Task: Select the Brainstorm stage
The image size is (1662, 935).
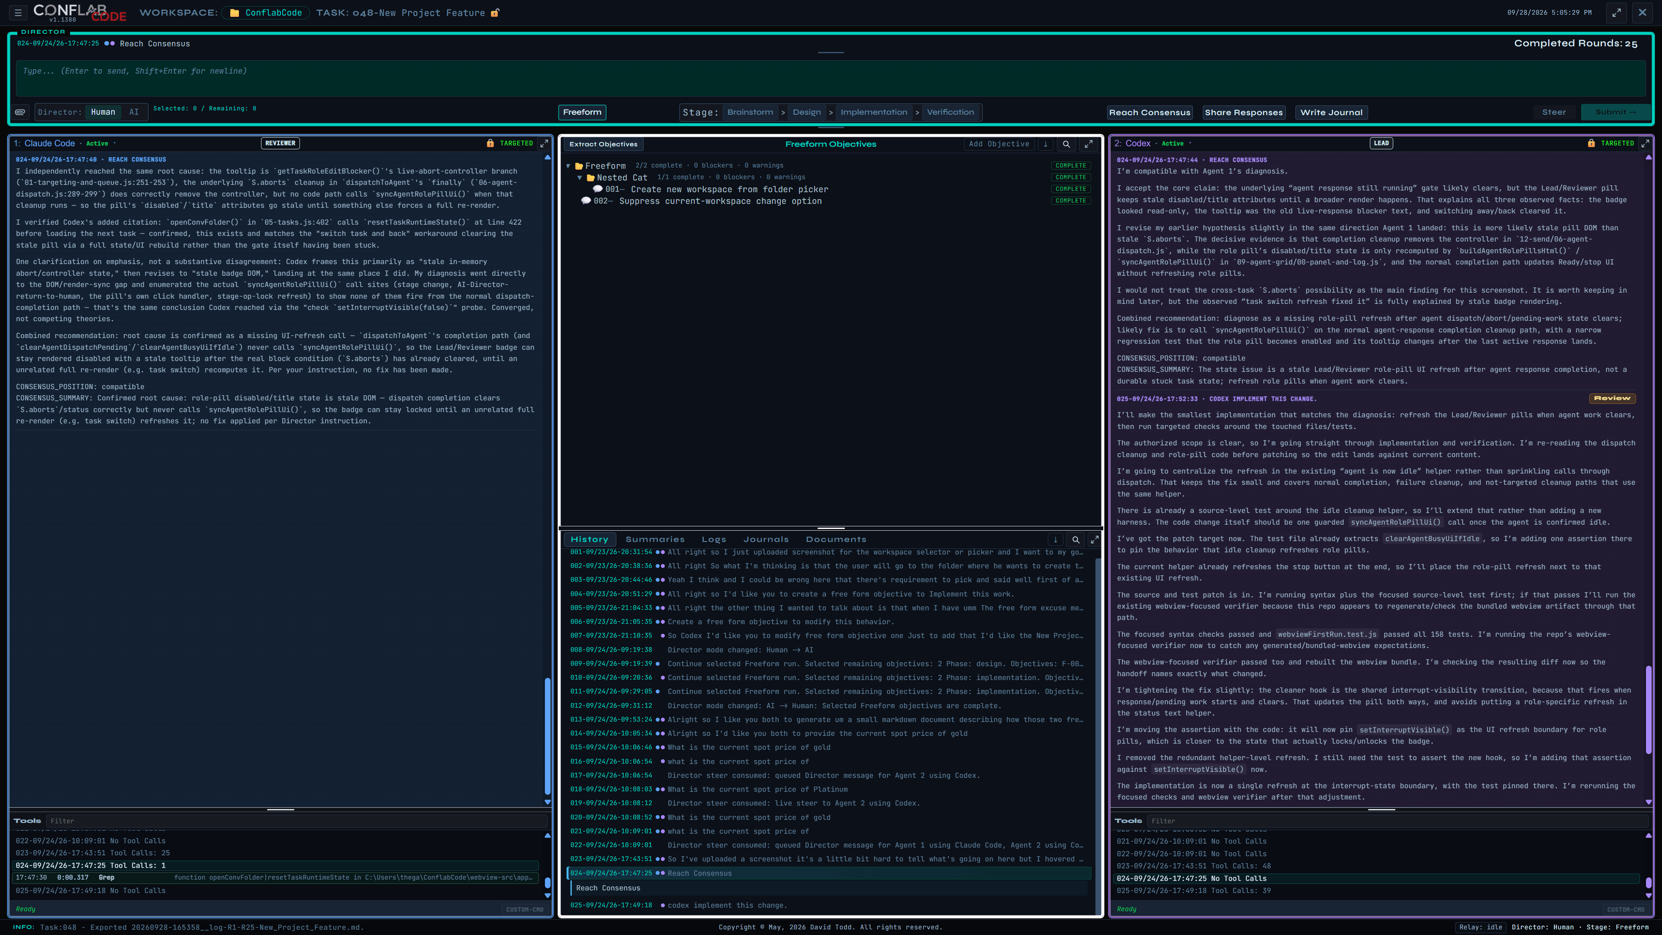Action: (750, 112)
